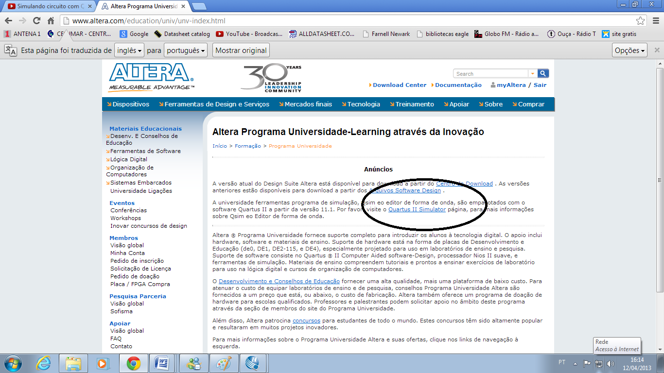Click the Altera logo

(151, 77)
